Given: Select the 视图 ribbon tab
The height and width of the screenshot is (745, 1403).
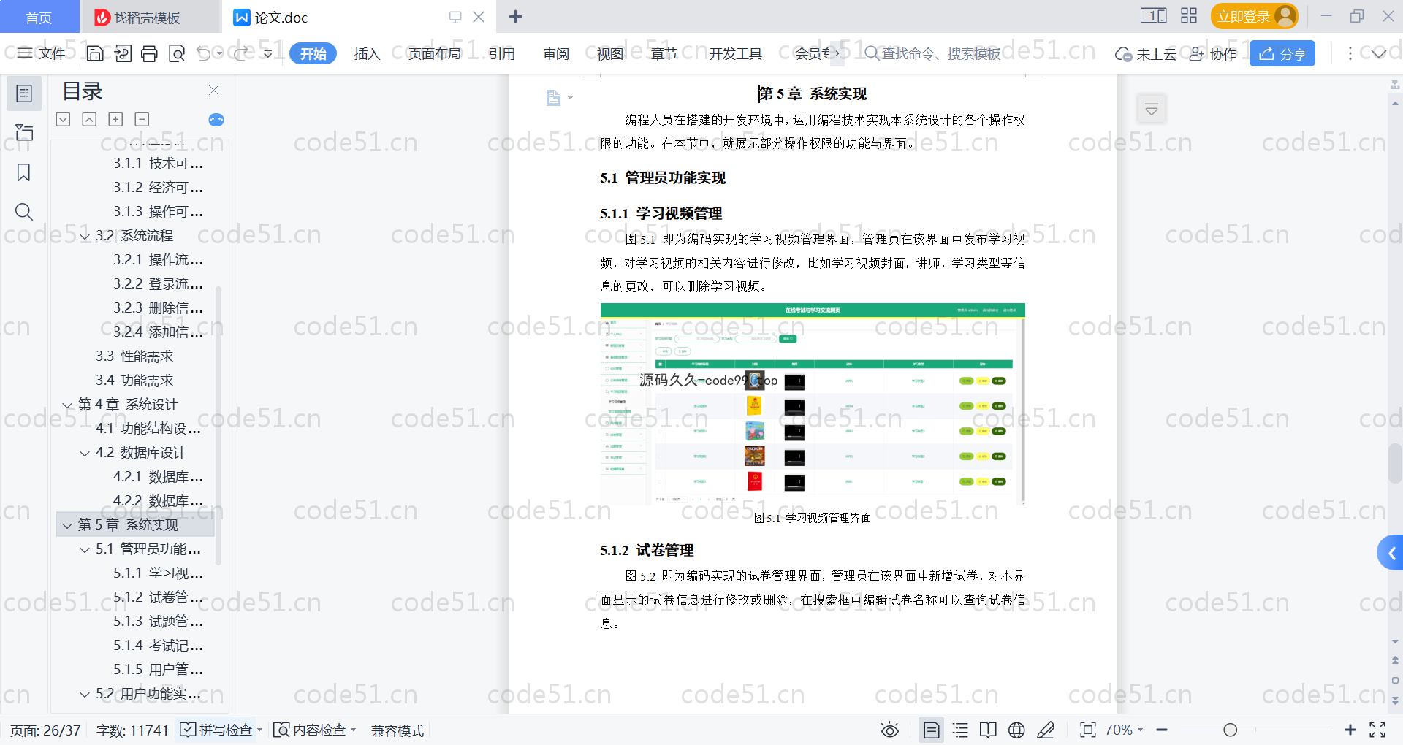Looking at the screenshot, I should point(610,53).
